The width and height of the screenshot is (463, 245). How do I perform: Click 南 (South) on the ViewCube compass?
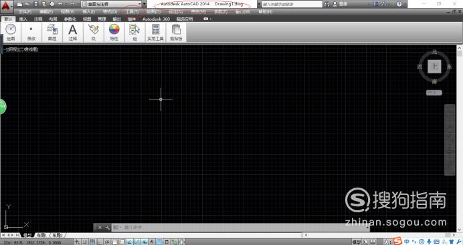(434, 81)
